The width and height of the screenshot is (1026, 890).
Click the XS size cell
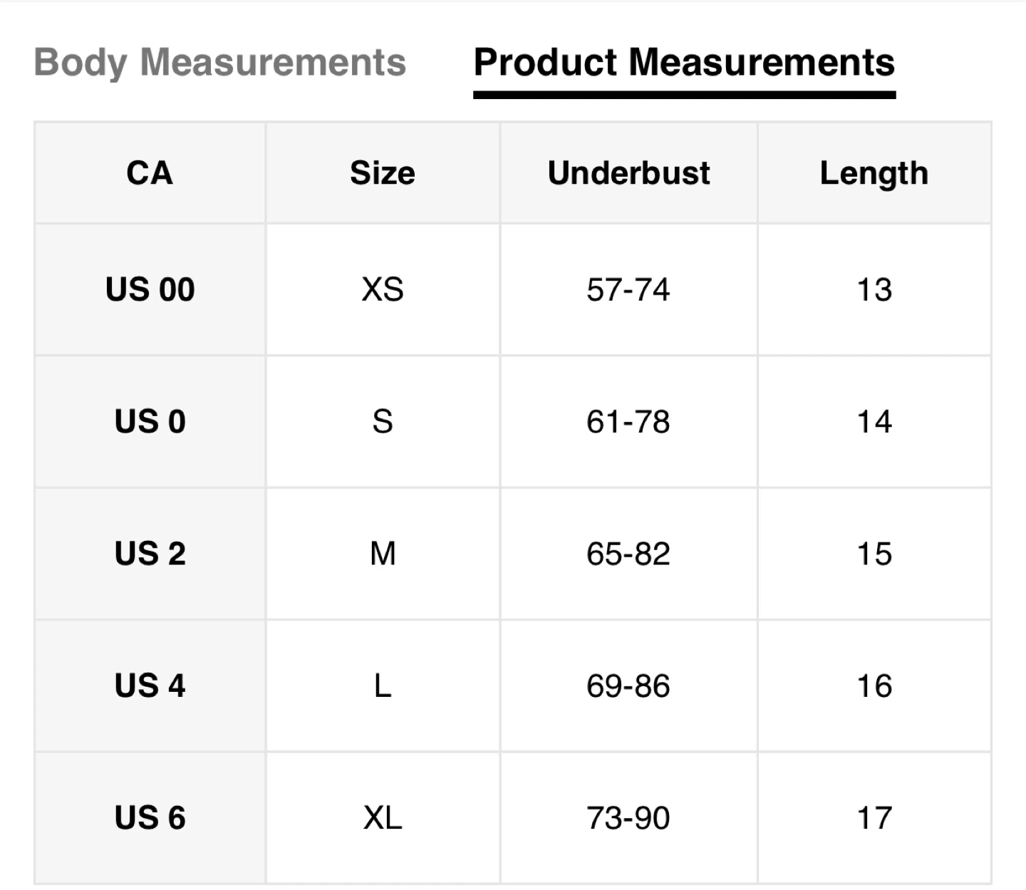[x=383, y=289]
